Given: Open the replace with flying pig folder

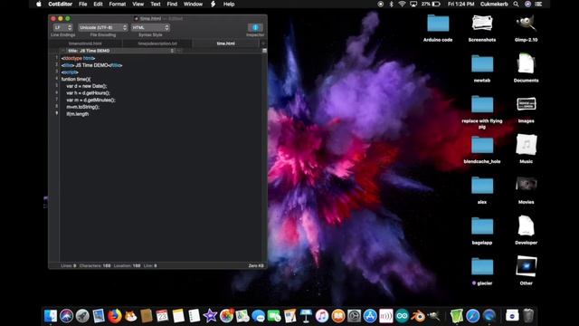Looking at the screenshot, I should tap(482, 105).
